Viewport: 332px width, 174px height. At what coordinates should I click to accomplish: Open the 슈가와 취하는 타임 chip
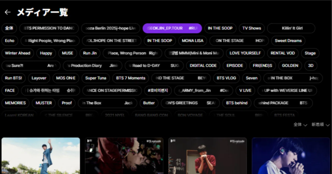pyautogui.click(x=51, y=90)
